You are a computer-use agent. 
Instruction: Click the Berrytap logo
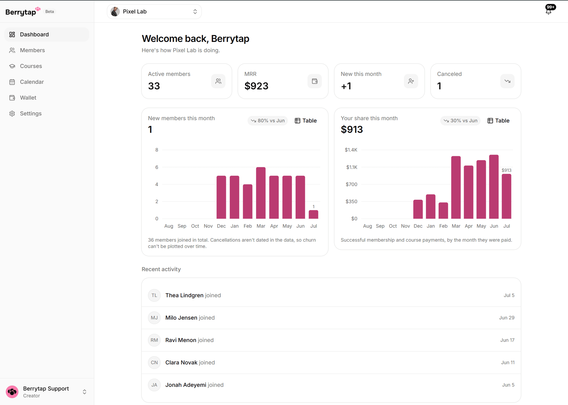(23, 12)
